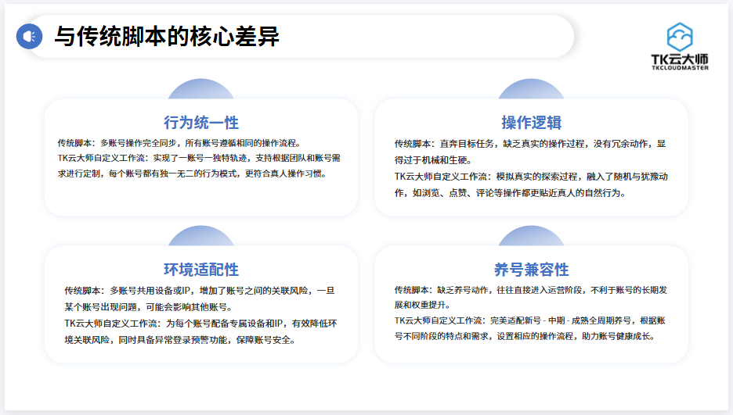Click the line 传统脚本：多账号操作完全同步

181,143
